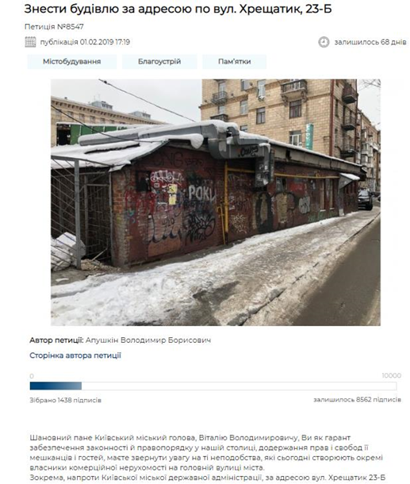The width and height of the screenshot is (410, 484).
Task: Click the 0 start label of progress bar
Action: click(32, 376)
